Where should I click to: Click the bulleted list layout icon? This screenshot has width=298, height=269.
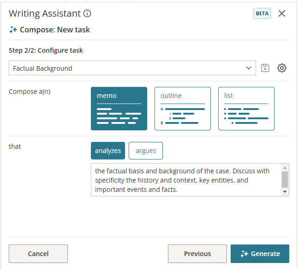click(x=246, y=116)
